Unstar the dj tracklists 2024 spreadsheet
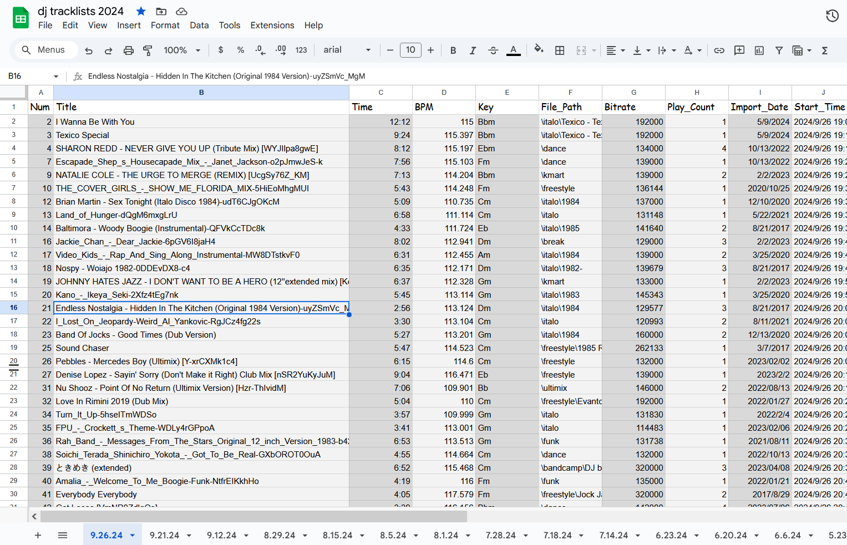Image resolution: width=847 pixels, height=545 pixels. pyautogui.click(x=140, y=11)
